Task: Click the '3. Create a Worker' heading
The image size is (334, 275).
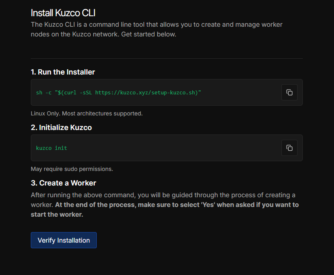Action: 63,183
